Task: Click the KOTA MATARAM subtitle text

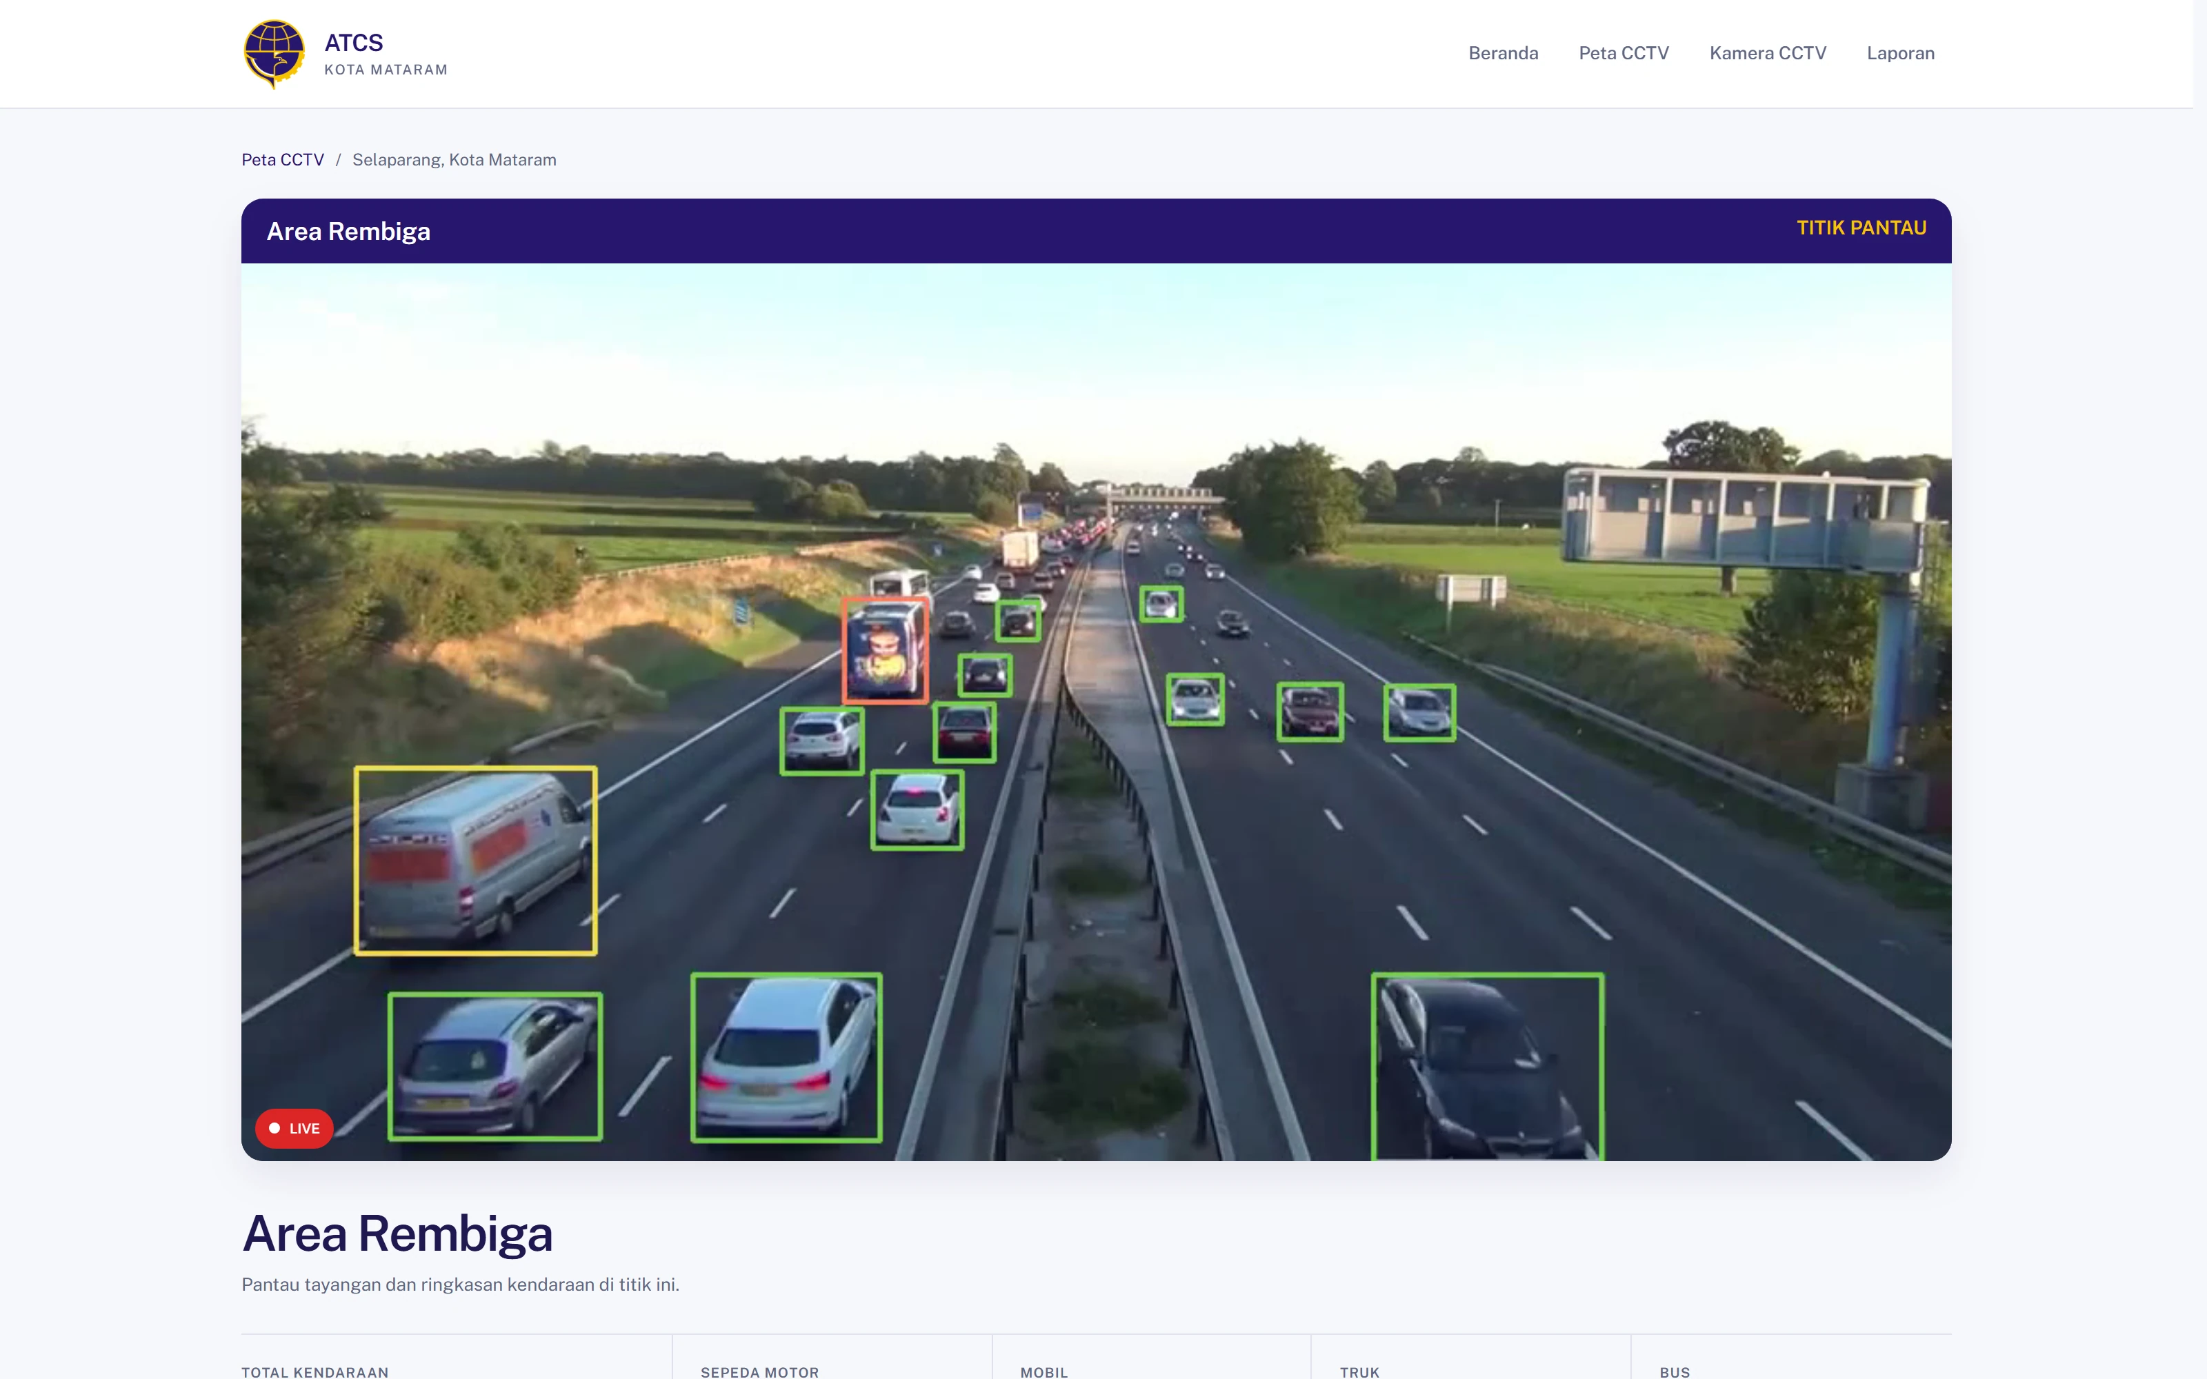Action: 386,70
